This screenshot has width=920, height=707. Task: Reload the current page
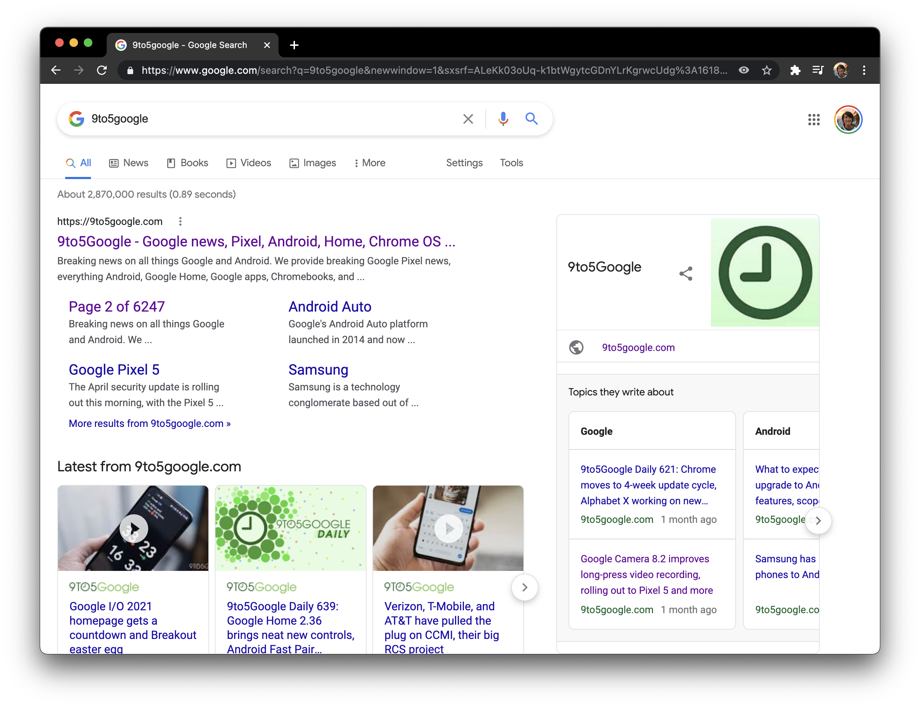[102, 70]
